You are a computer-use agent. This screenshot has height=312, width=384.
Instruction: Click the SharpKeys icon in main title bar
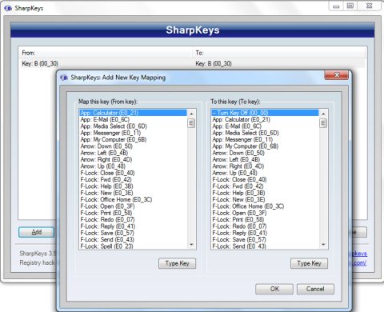[8, 8]
